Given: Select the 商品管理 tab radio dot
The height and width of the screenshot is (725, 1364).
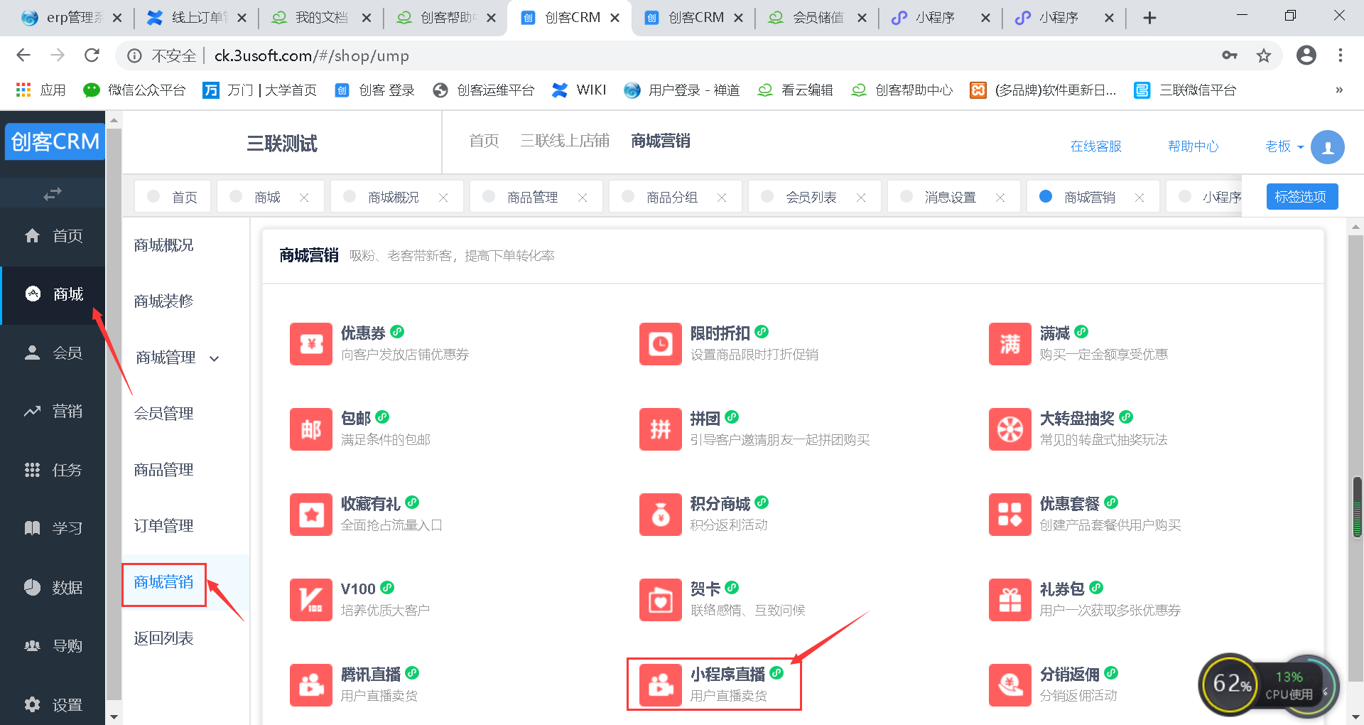Looking at the screenshot, I should click(489, 196).
